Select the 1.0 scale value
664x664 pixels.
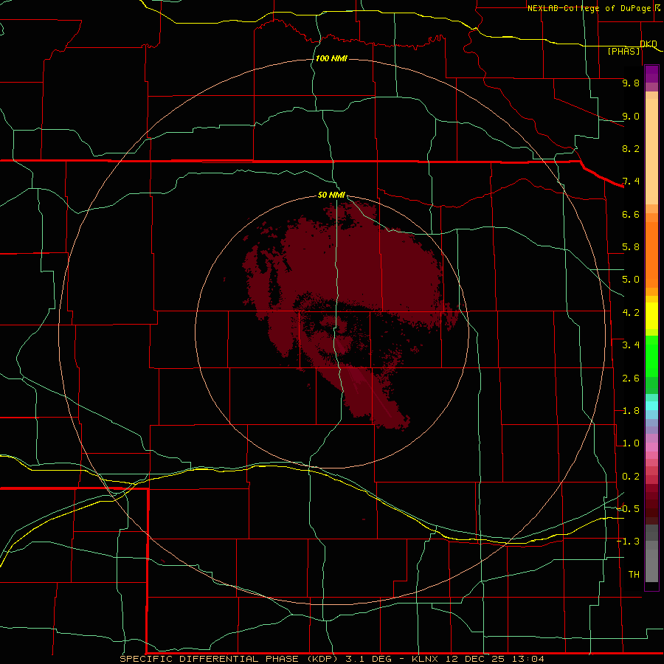pos(631,443)
